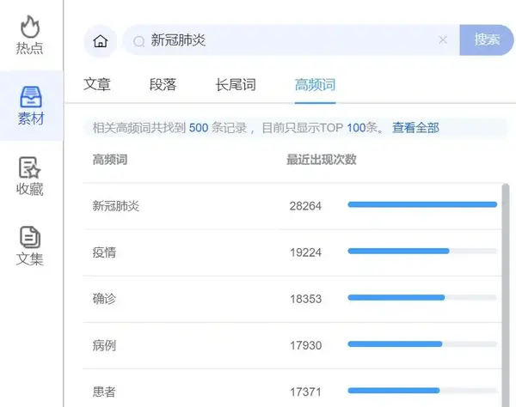Click the vertical scrollbar of results list
This screenshot has width=516, height=407.
tap(506, 295)
